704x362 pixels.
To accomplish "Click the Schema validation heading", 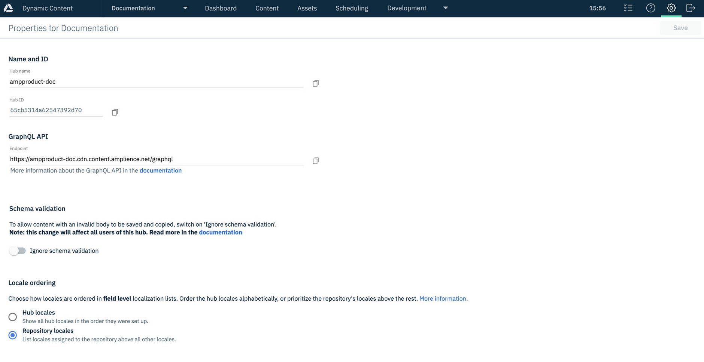I will (37, 209).
